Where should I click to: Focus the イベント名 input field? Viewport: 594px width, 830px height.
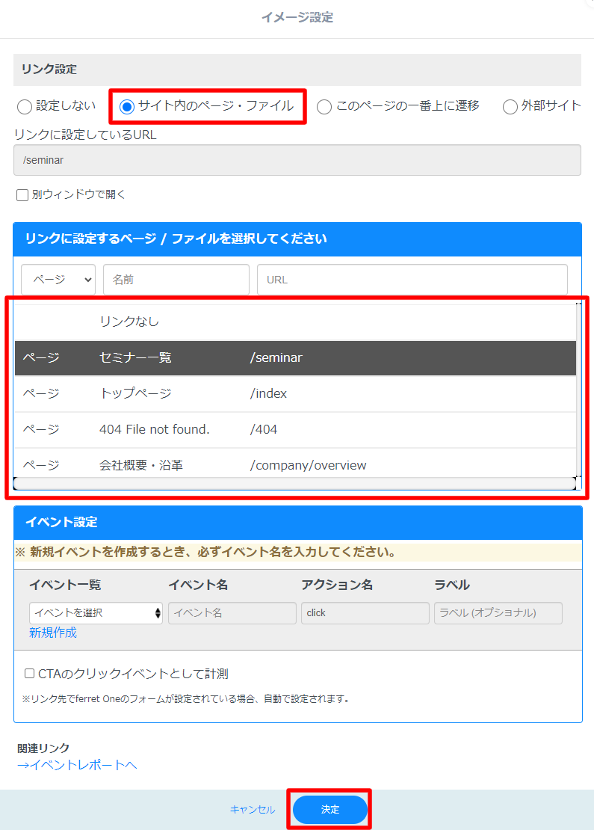point(232,613)
